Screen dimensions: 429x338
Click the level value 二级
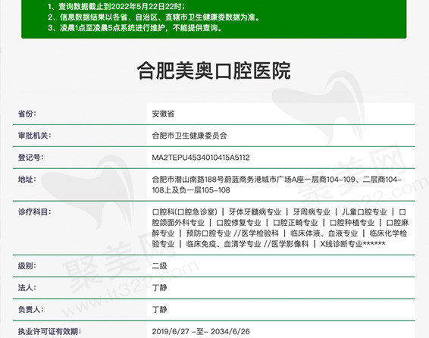(x=159, y=265)
